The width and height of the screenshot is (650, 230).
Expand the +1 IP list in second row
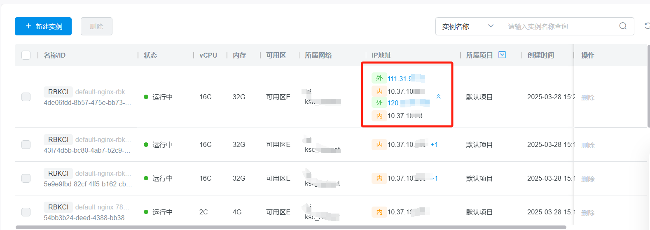(434, 144)
